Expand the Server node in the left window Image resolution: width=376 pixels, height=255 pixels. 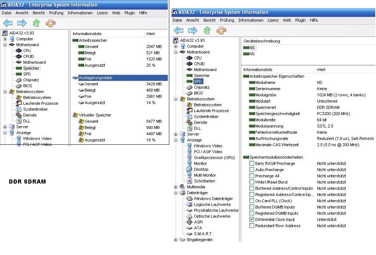[x=5, y=127]
